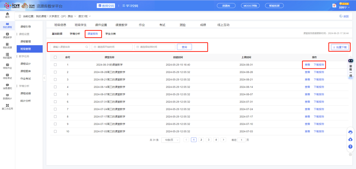This screenshot has width=356, height=169.
Task: Open the 10条/页 page size dropdown
Action: coord(170,140)
